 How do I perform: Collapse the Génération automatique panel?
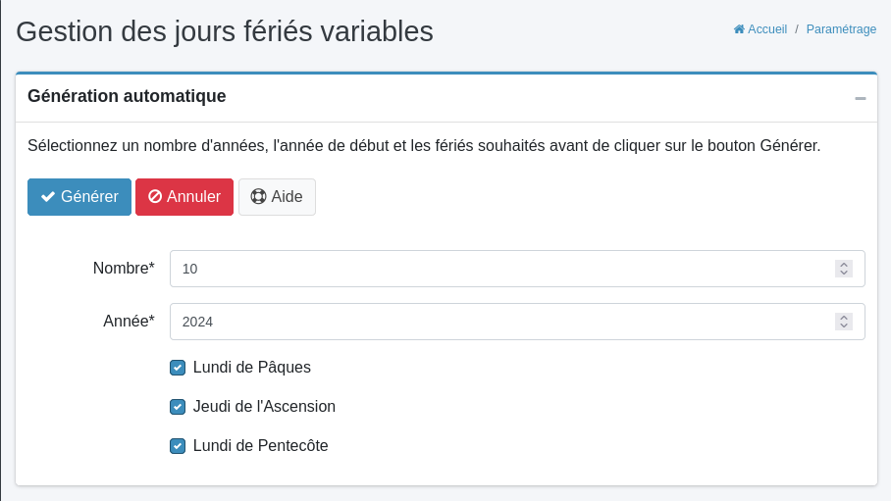[x=860, y=98]
